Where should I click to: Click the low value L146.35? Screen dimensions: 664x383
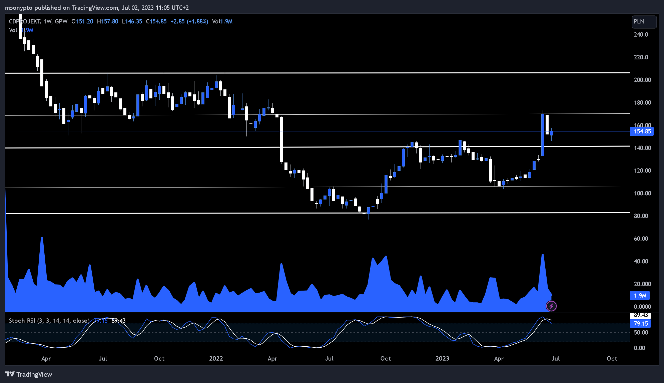[x=132, y=21]
